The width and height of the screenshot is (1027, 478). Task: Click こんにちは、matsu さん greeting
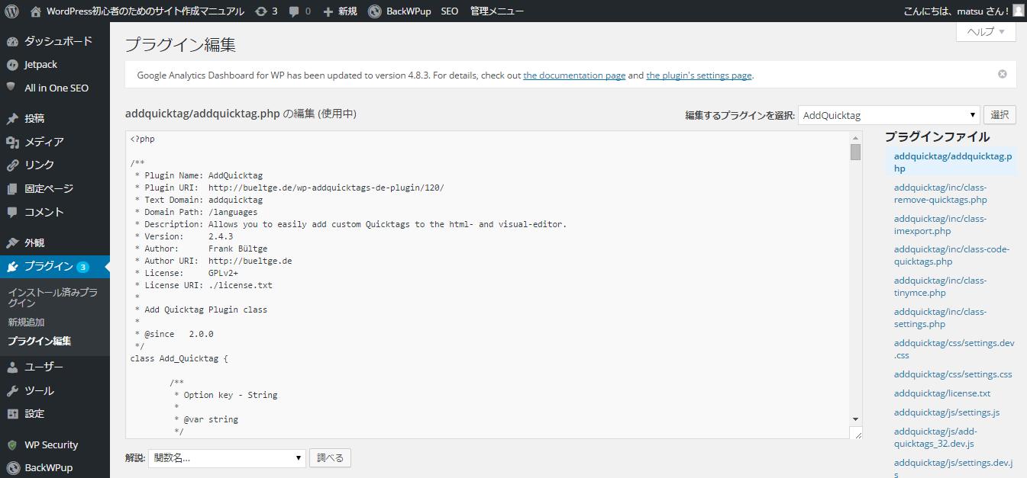(956, 11)
